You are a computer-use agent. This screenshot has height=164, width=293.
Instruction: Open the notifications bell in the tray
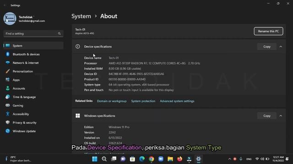(287, 159)
